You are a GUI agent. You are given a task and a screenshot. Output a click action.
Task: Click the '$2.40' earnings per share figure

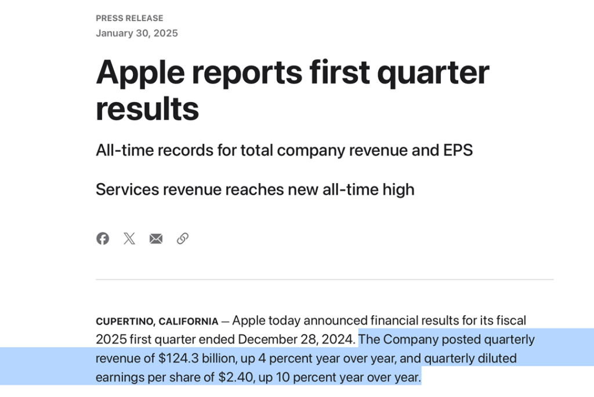[x=236, y=378]
